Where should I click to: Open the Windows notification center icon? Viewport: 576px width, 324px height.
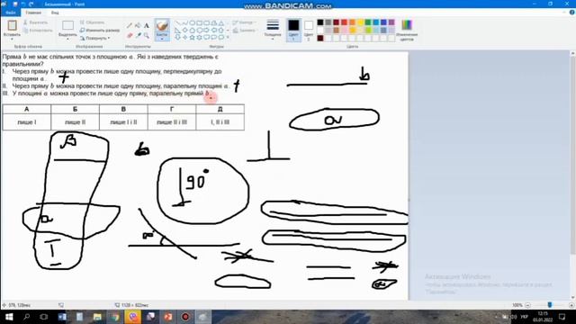(x=562, y=317)
